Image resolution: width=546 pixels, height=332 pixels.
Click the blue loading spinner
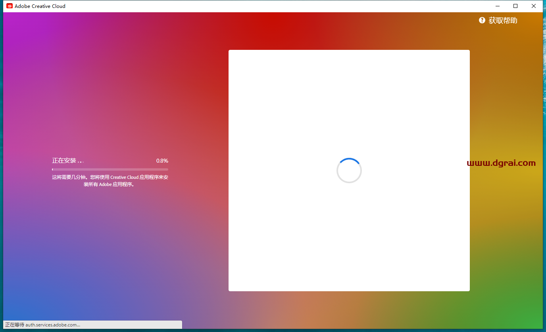point(349,171)
